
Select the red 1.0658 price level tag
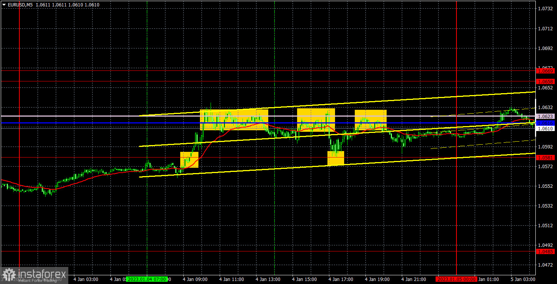click(x=546, y=81)
